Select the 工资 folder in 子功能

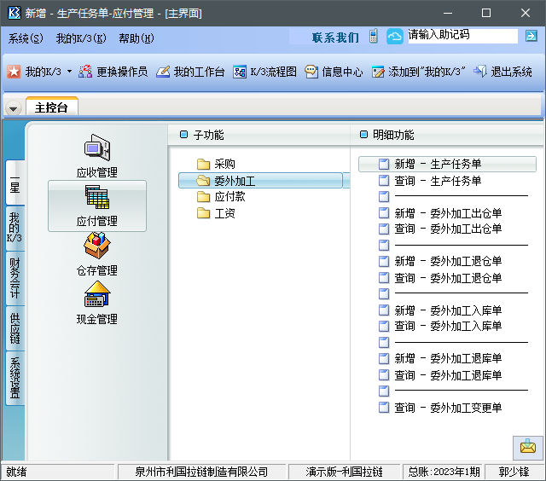coord(224,213)
